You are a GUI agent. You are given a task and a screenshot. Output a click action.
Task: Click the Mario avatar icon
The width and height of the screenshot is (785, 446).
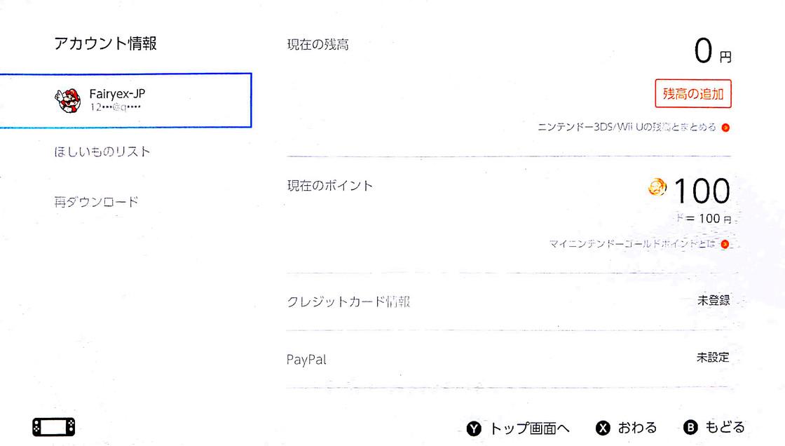(x=67, y=100)
